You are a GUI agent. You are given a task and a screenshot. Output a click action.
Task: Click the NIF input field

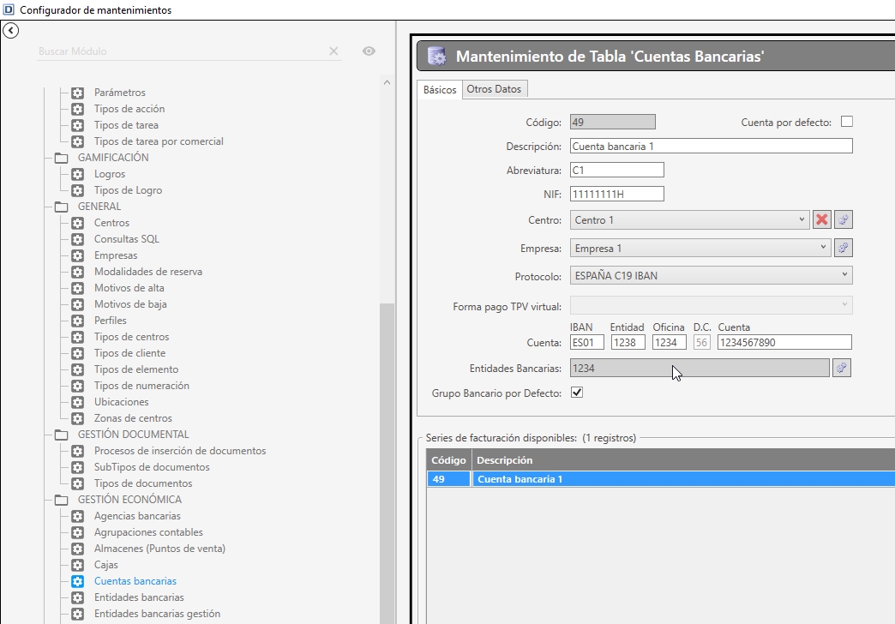pos(617,194)
